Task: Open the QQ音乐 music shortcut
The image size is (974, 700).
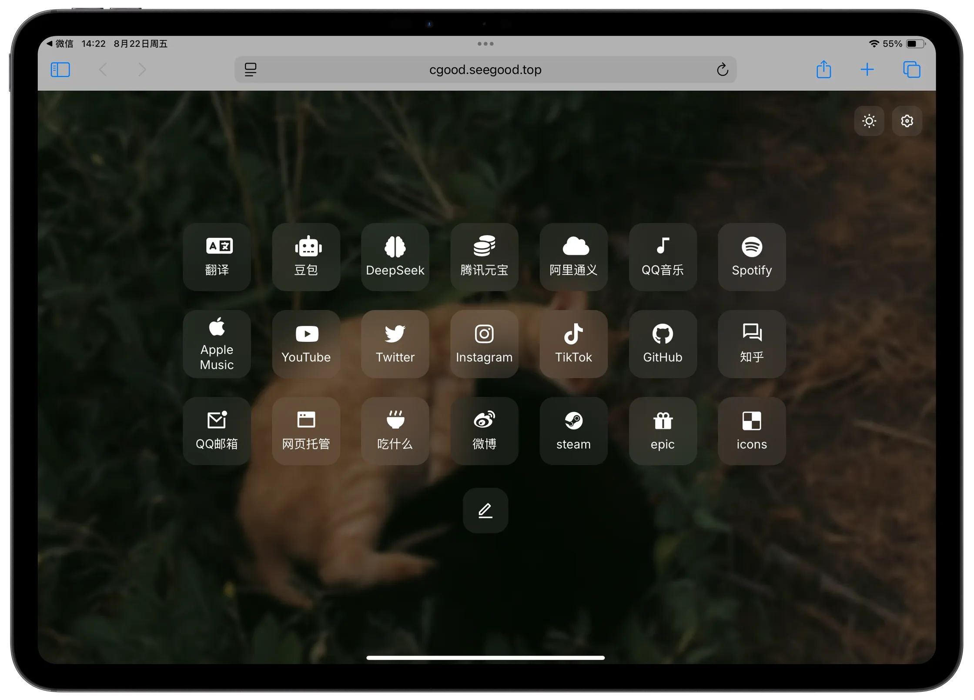Action: (x=663, y=257)
